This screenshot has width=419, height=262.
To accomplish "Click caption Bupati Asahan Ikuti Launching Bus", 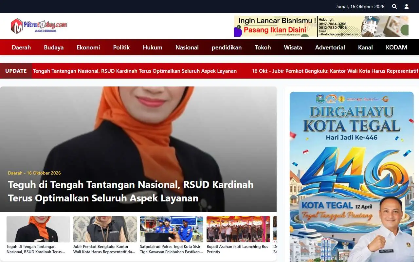I will 237,249.
